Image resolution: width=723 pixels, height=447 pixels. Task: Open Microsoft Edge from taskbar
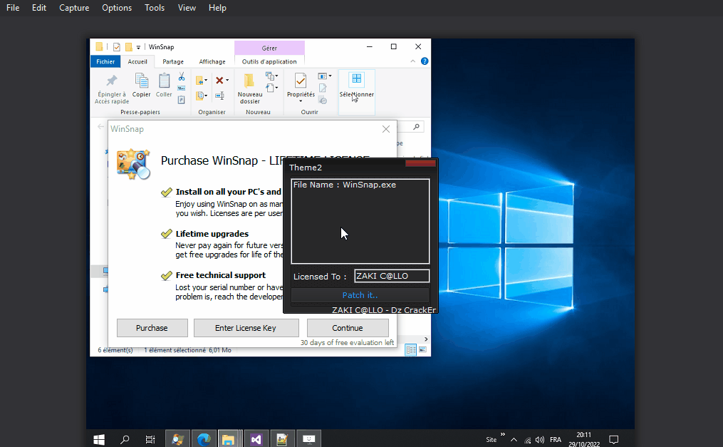coord(204,439)
